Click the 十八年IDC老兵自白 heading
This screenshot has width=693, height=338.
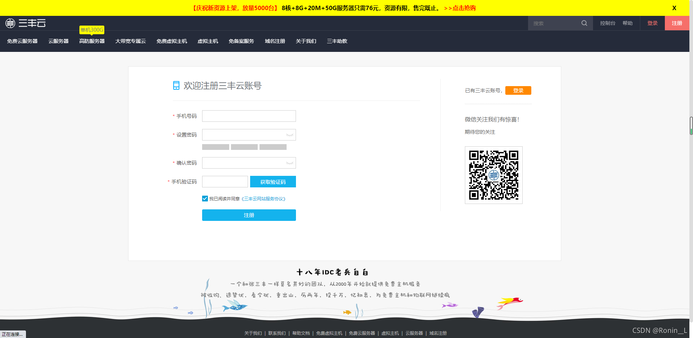(332, 272)
